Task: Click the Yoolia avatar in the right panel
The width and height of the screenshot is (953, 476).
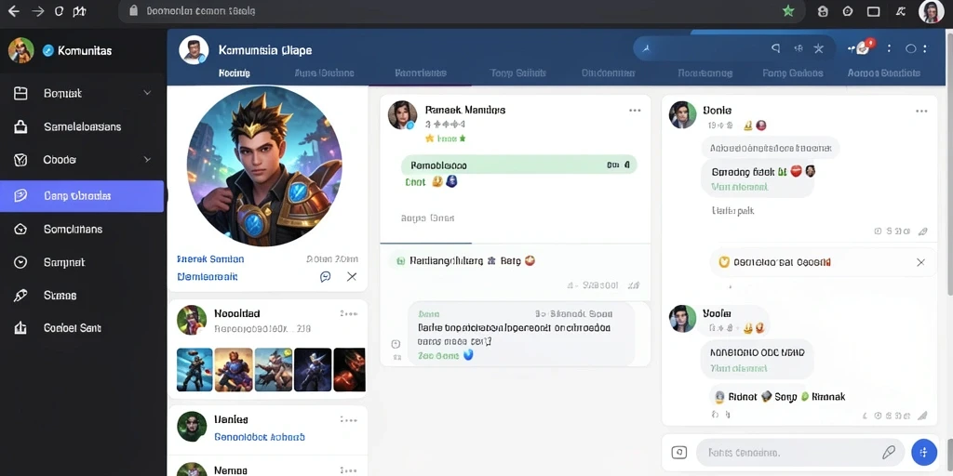Action: pyautogui.click(x=682, y=319)
